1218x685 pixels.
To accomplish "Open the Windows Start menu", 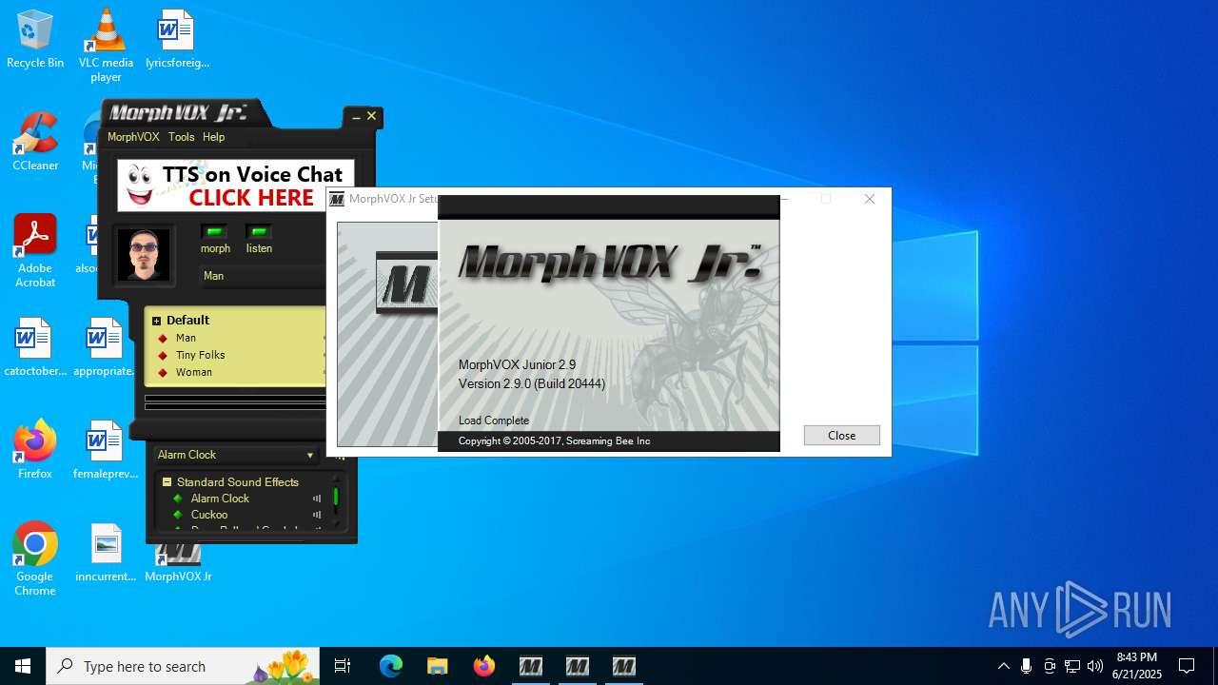I will [x=23, y=666].
